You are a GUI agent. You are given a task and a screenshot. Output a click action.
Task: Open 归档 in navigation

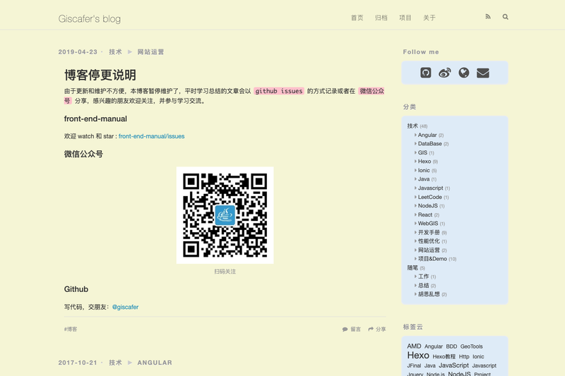(381, 18)
